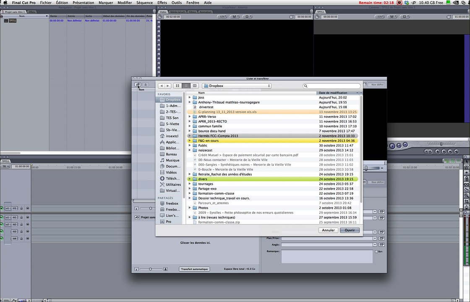Click the Canvas mark clip button
Screen dimensions: 470x302
pyautogui.click(x=450, y=151)
